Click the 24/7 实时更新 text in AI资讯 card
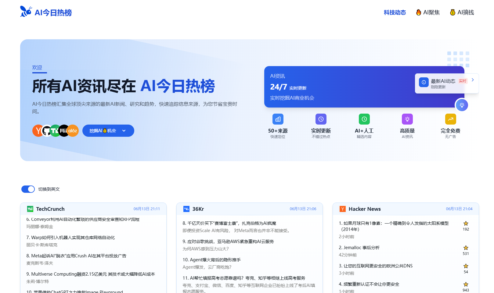 pyautogui.click(x=288, y=87)
